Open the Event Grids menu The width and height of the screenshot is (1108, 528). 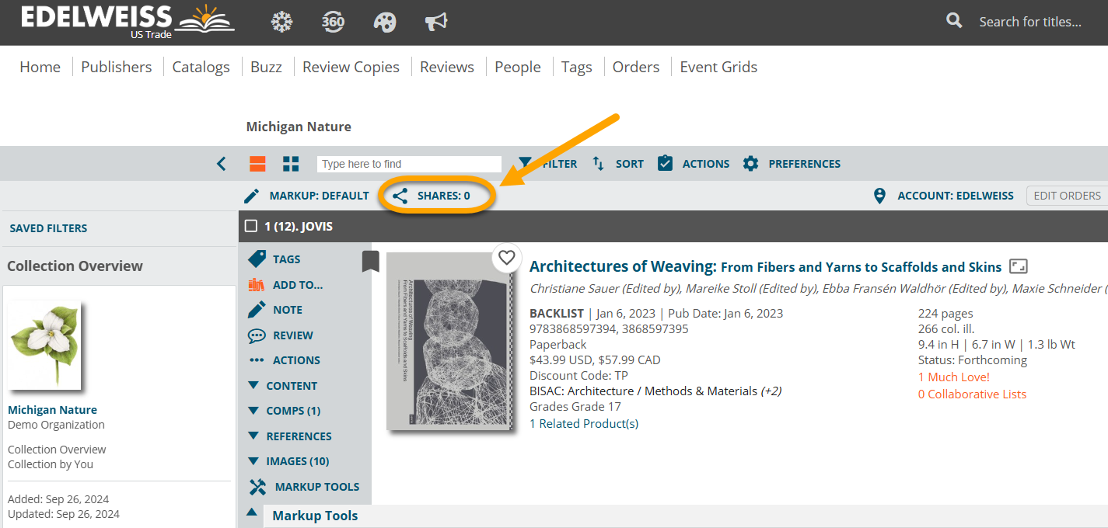pos(718,67)
